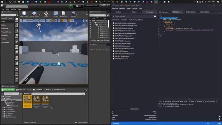Click the Add/Import green button
222x125 pixels.
point(8,90)
